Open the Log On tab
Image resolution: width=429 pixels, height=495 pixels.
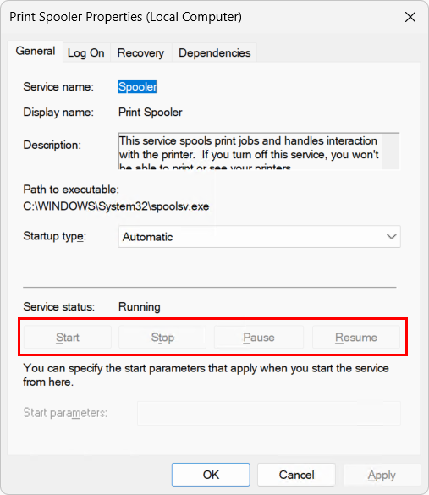(x=85, y=53)
